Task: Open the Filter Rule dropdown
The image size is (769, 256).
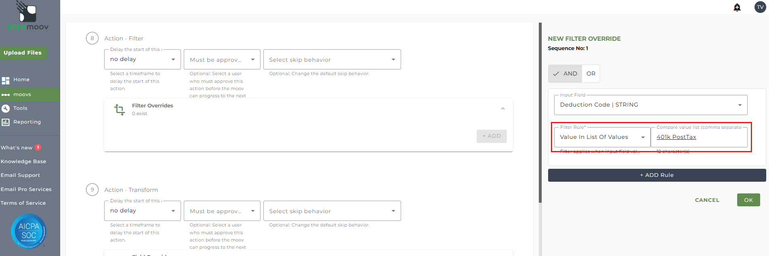Action: coord(602,137)
